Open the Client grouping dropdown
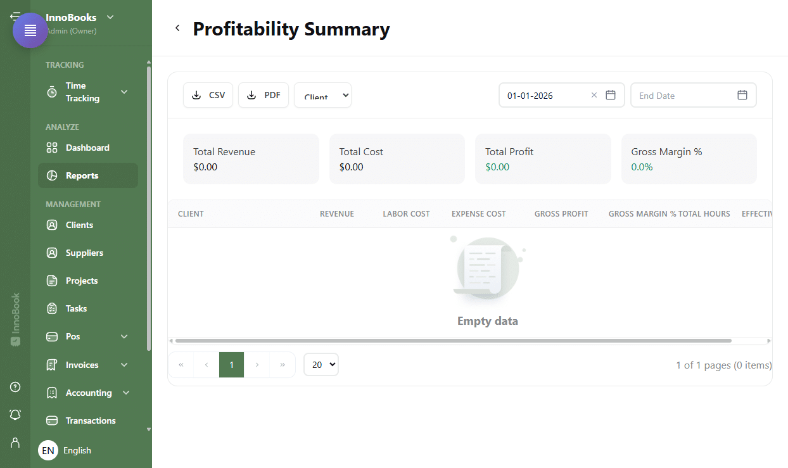The height and width of the screenshot is (468, 788). (322, 95)
